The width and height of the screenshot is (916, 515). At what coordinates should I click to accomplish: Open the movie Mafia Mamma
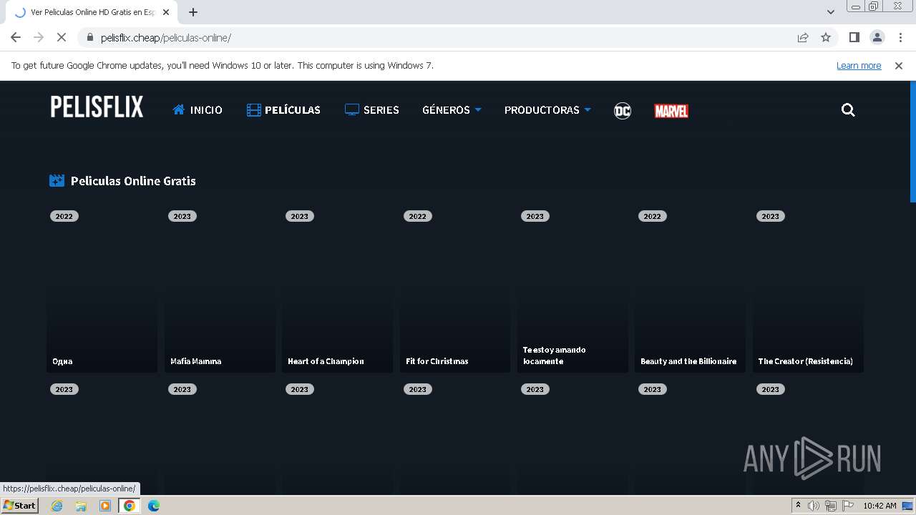220,290
